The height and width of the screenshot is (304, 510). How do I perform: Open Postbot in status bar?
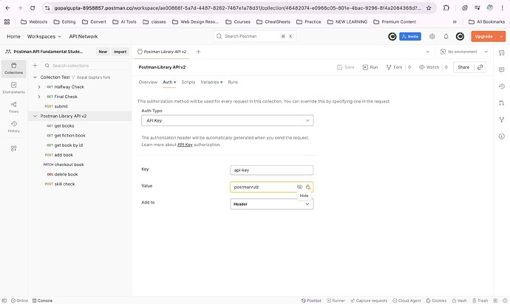[311, 301]
